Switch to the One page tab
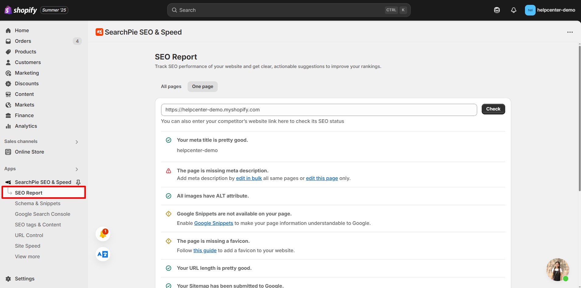The height and width of the screenshot is (288, 581). [202, 86]
